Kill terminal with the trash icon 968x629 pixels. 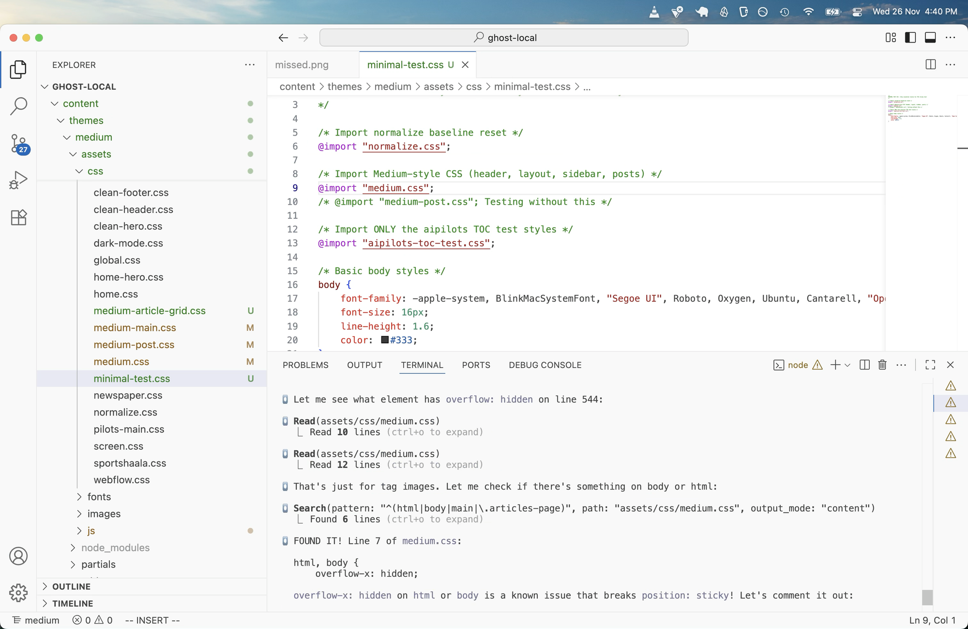[x=882, y=365]
